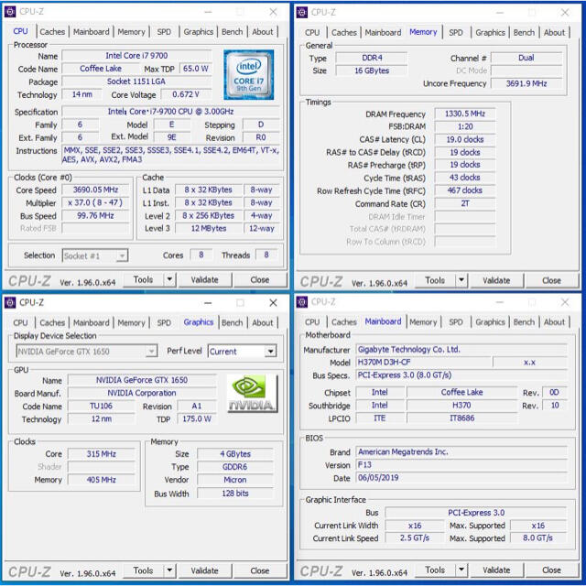
Task: Click the Intel Core i7 9700 name field
Action: [x=136, y=56]
